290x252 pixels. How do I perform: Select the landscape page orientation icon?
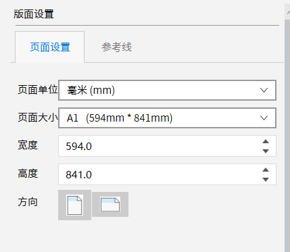(x=110, y=205)
